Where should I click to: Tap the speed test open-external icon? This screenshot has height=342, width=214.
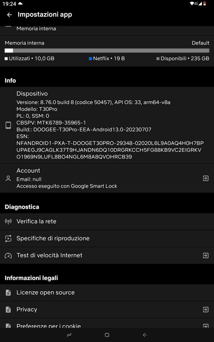coord(206,255)
